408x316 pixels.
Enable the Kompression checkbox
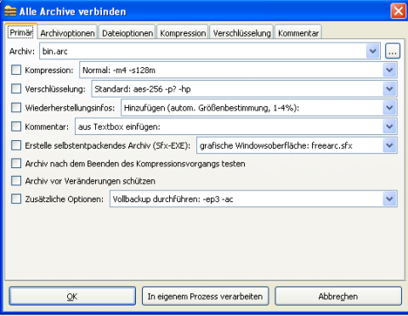(x=16, y=70)
